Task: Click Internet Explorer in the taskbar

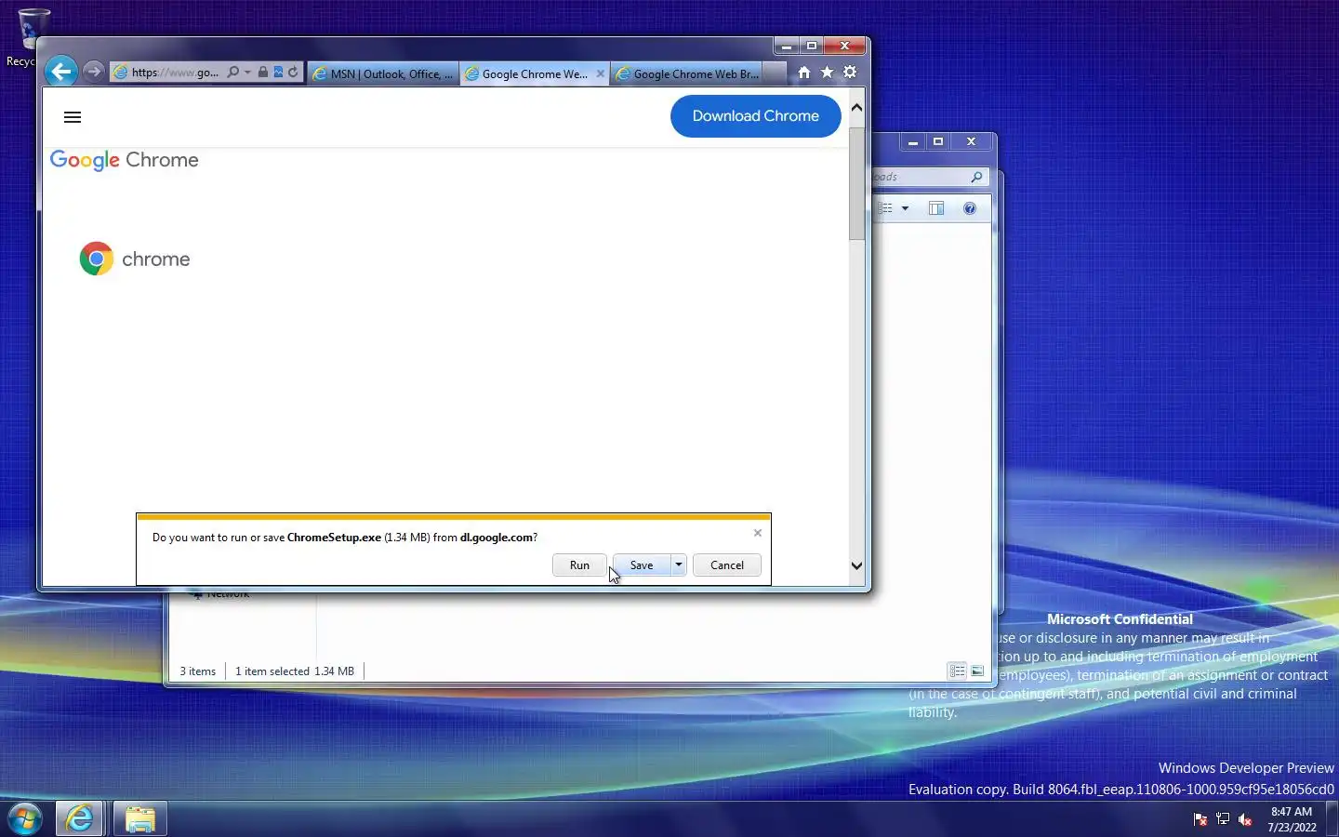Action: pyautogui.click(x=80, y=818)
